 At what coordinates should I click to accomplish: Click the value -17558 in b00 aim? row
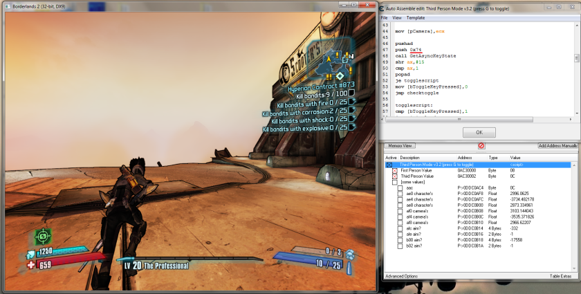[516, 240]
